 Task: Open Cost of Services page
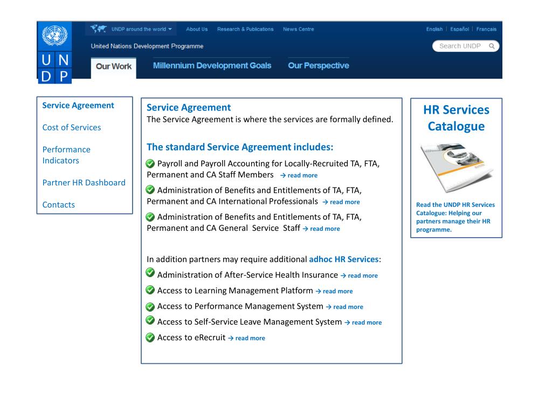(x=71, y=127)
